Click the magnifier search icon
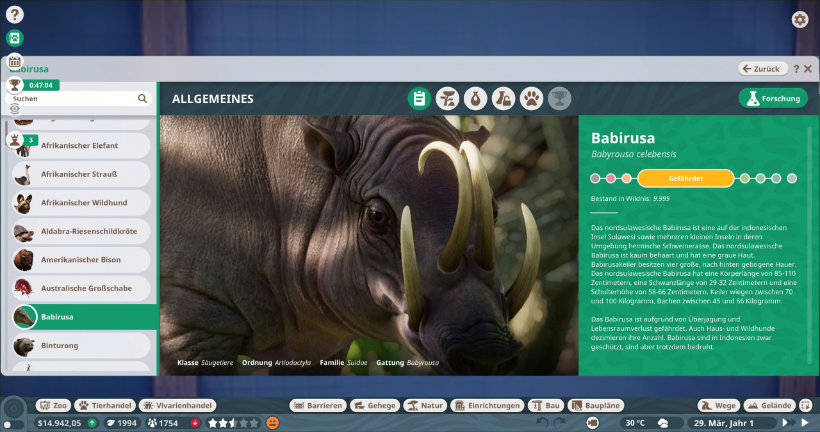Screen dimensions: 820x432 [x=142, y=99]
